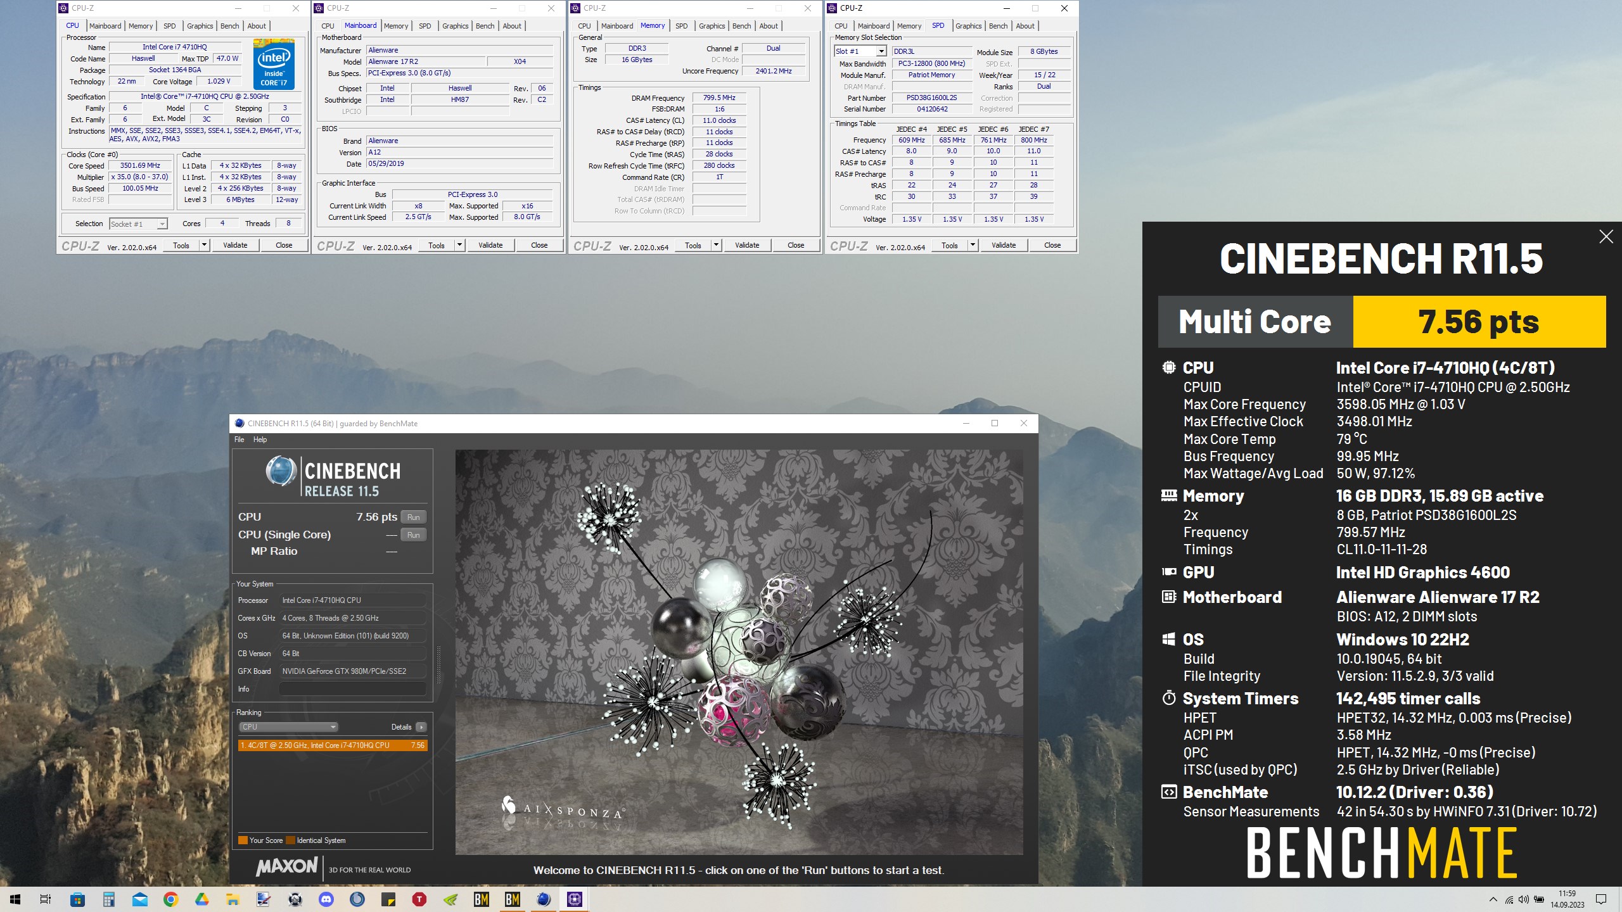Run the Cinebench CPU multi-core test

414,517
